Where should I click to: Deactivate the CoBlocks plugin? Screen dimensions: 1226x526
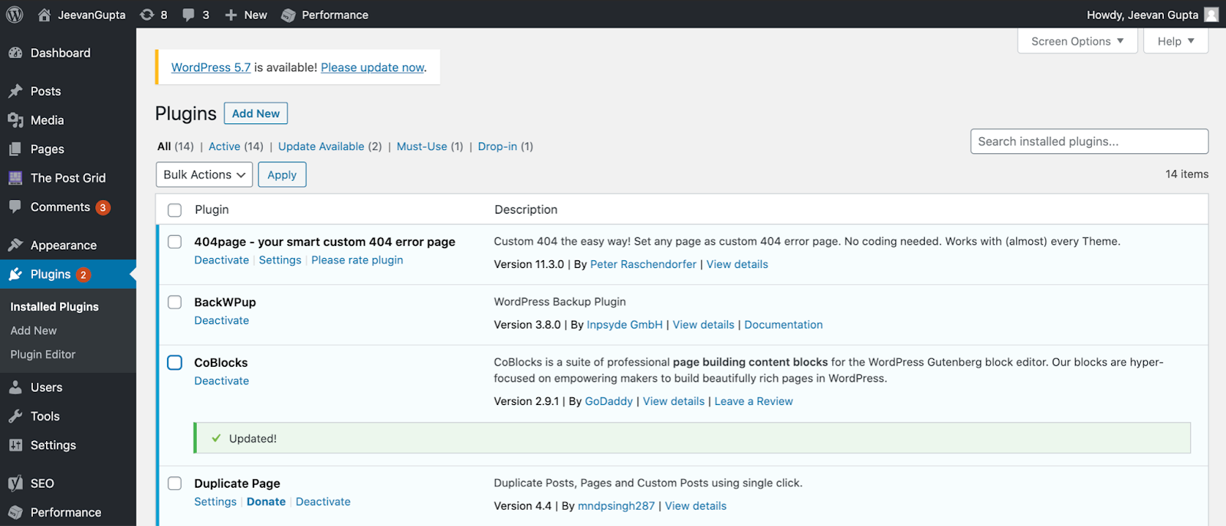click(221, 381)
